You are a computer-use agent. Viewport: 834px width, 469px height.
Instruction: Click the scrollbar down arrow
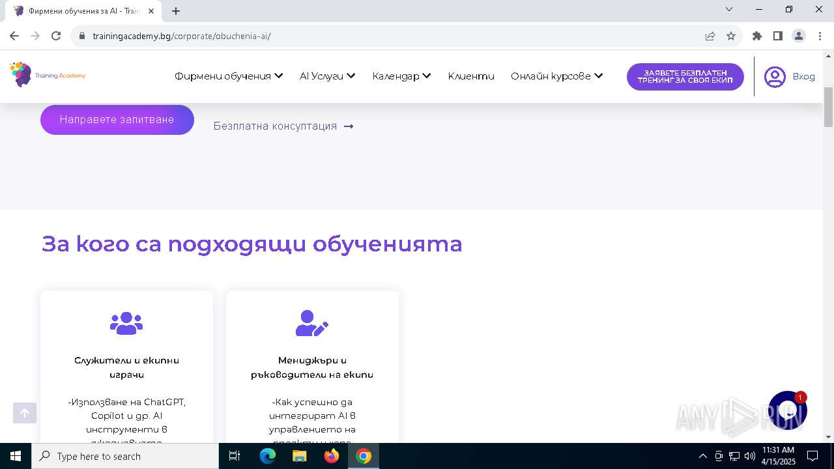(829, 437)
